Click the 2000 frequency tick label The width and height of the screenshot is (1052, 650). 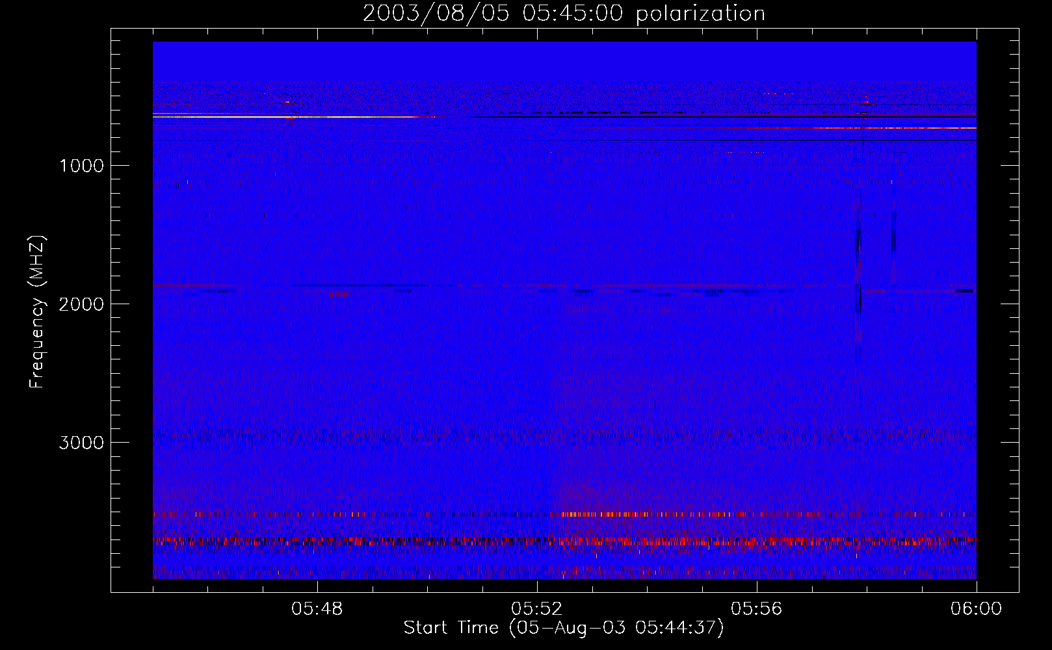point(81,304)
